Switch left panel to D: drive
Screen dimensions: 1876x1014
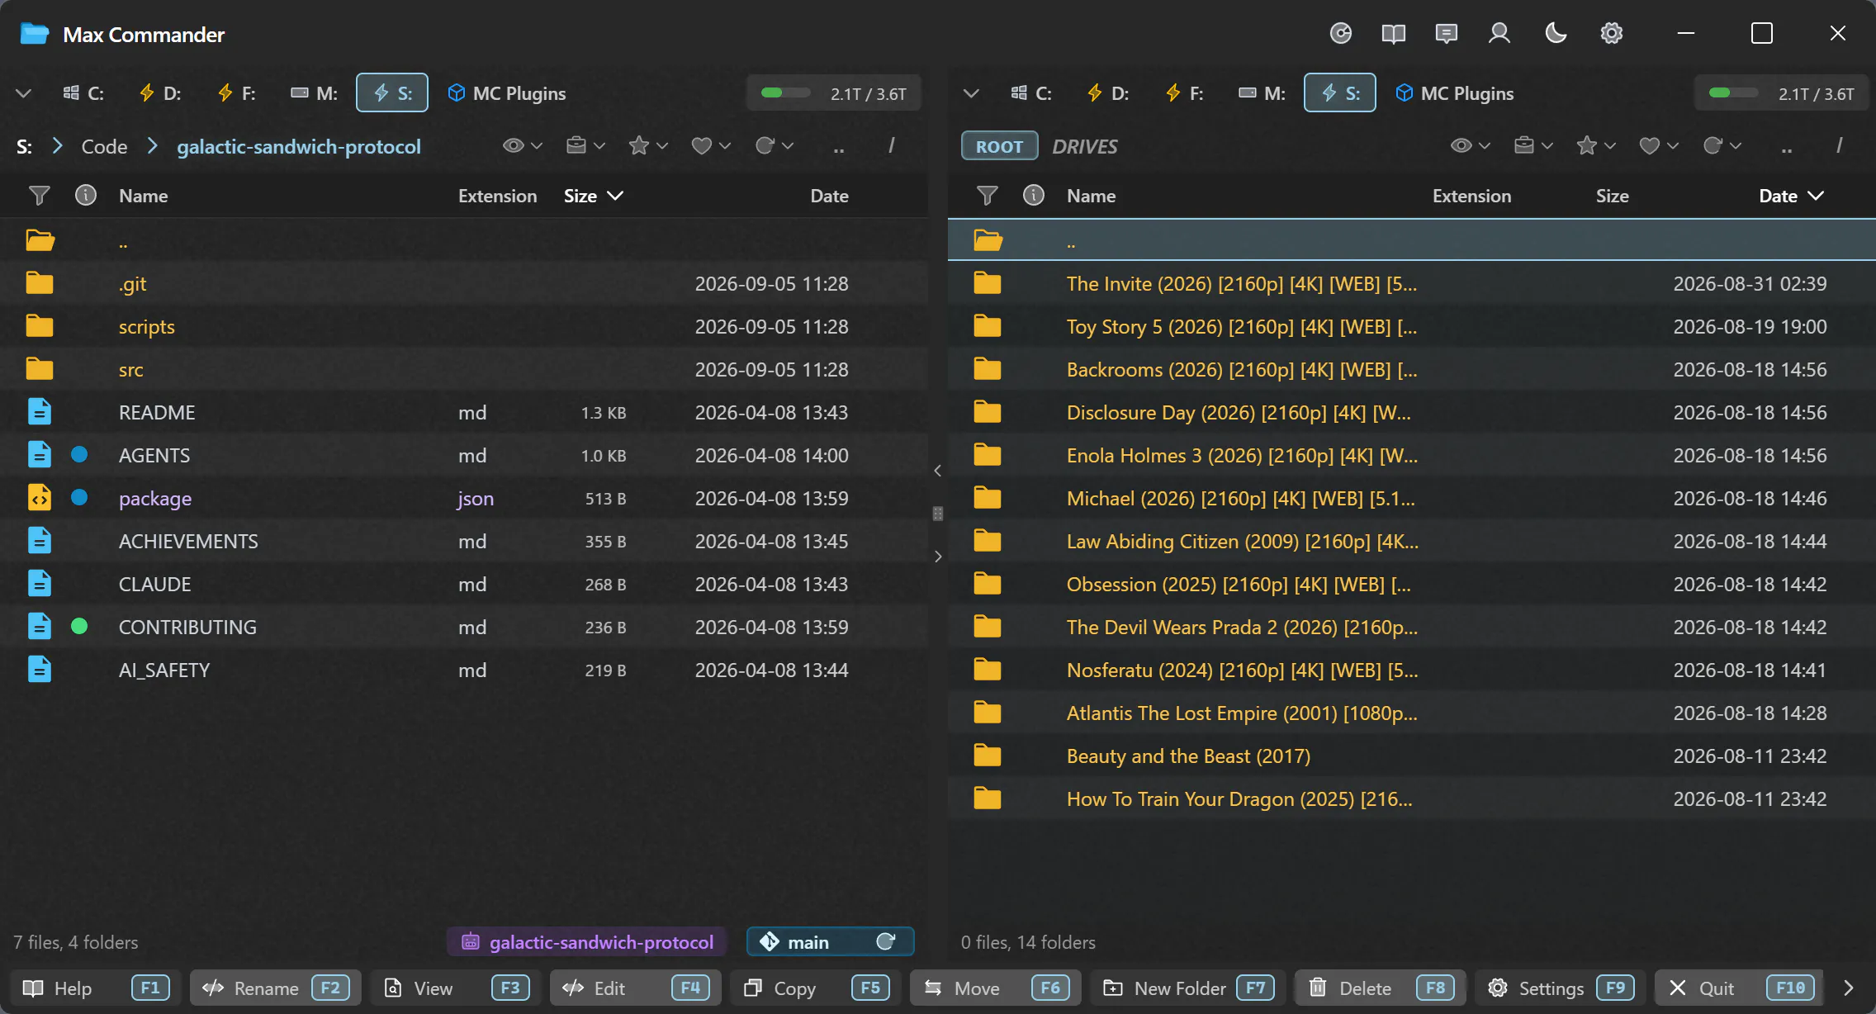tap(160, 93)
